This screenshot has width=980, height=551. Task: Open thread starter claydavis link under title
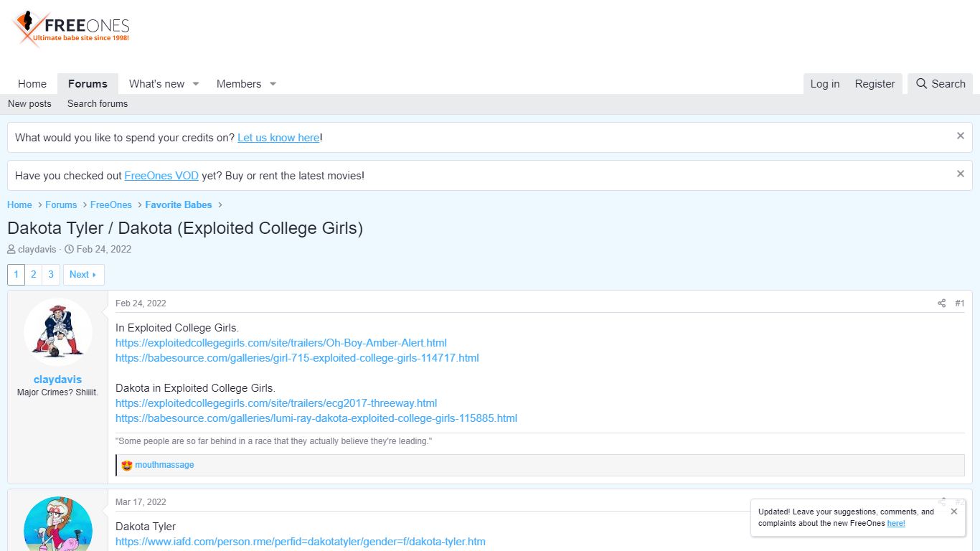[x=37, y=250]
